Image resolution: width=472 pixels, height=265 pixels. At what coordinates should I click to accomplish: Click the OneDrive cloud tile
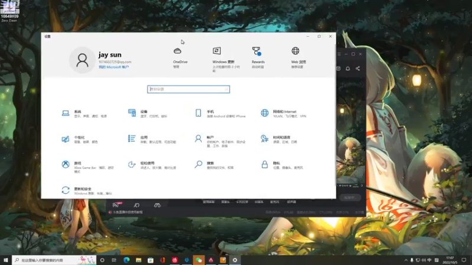[180, 57]
